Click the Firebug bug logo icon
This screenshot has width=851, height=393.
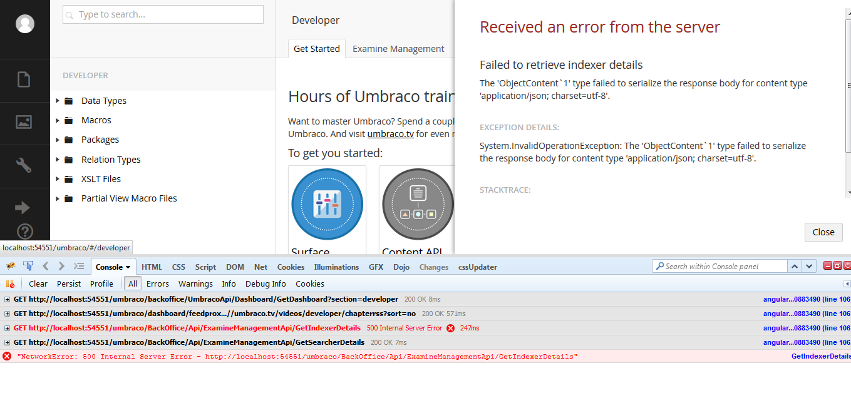coord(11,266)
